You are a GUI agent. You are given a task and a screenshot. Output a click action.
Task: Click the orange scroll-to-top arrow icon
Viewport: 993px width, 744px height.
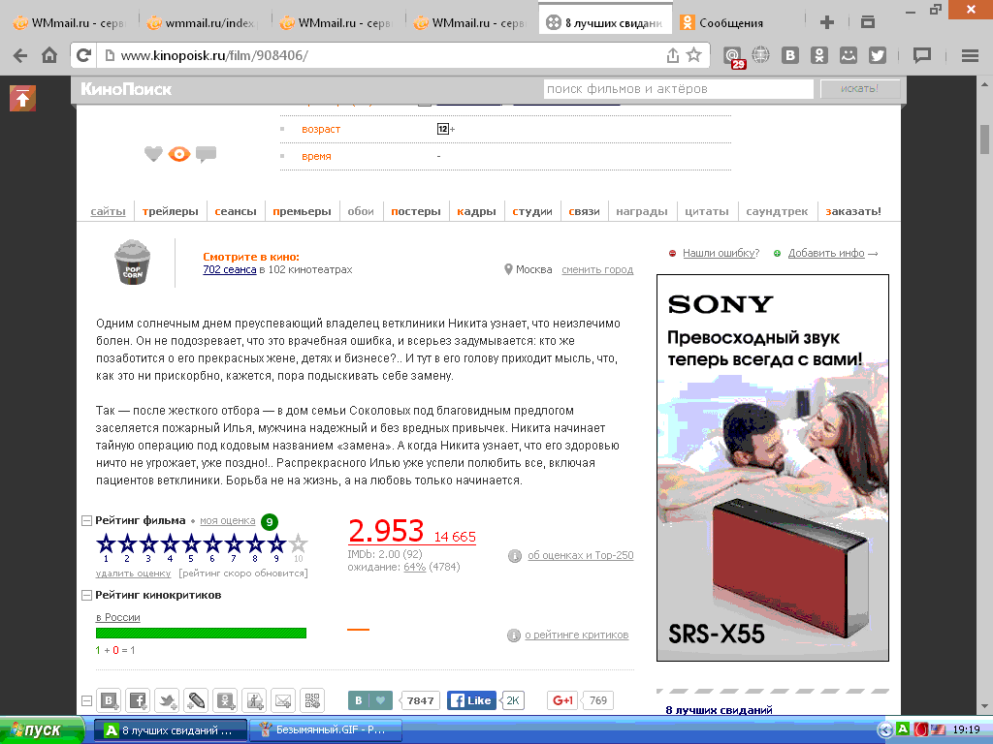tap(22, 99)
